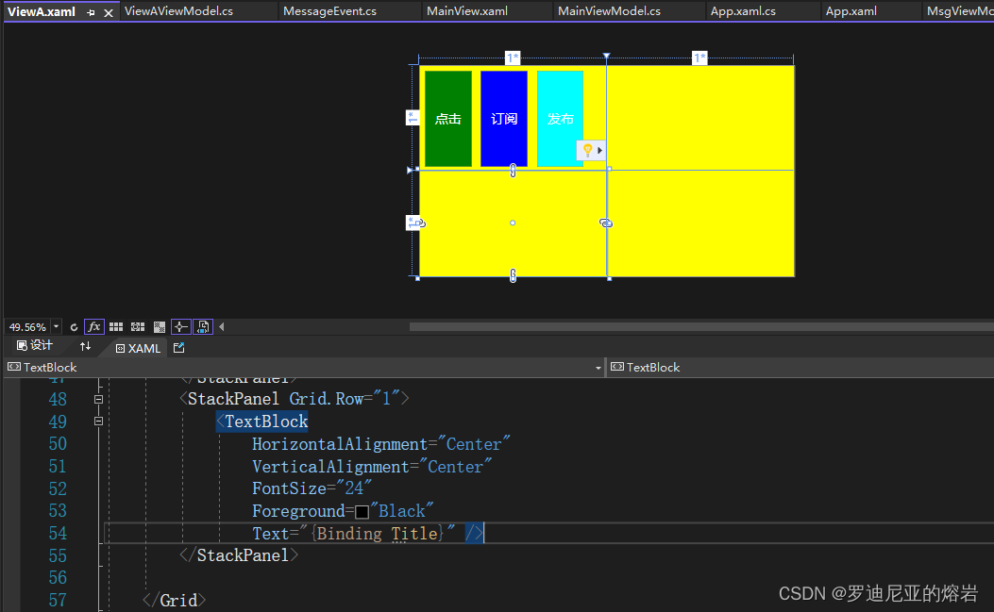Click the top row star size indicator
The height and width of the screenshot is (612, 994).
413,118
